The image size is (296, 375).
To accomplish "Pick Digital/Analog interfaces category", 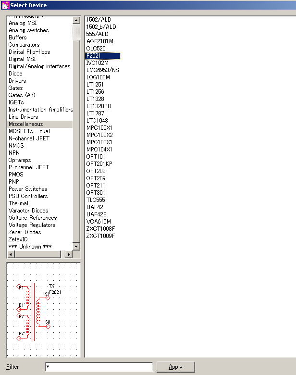I will click(39, 66).
